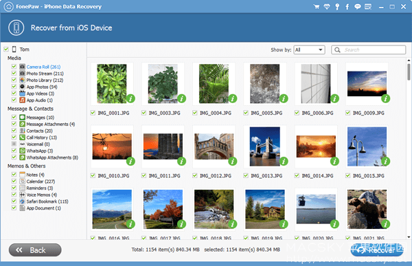Uncheck the IMG_0009.JPG checkbox

point(348,113)
